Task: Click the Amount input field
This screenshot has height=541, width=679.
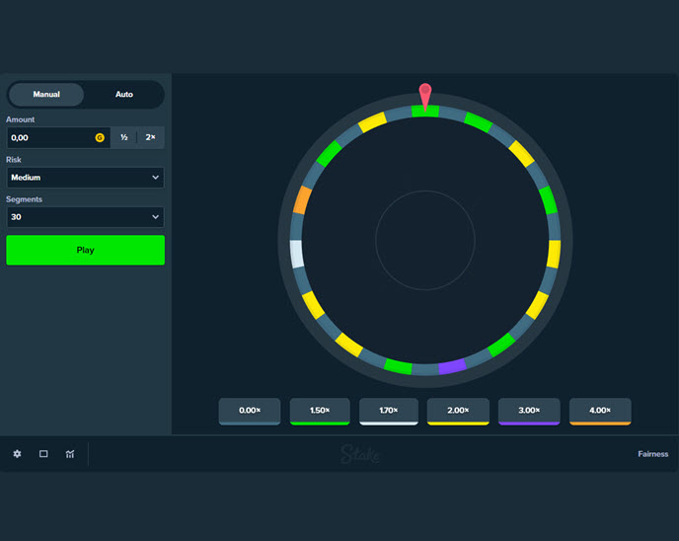Action: click(49, 138)
